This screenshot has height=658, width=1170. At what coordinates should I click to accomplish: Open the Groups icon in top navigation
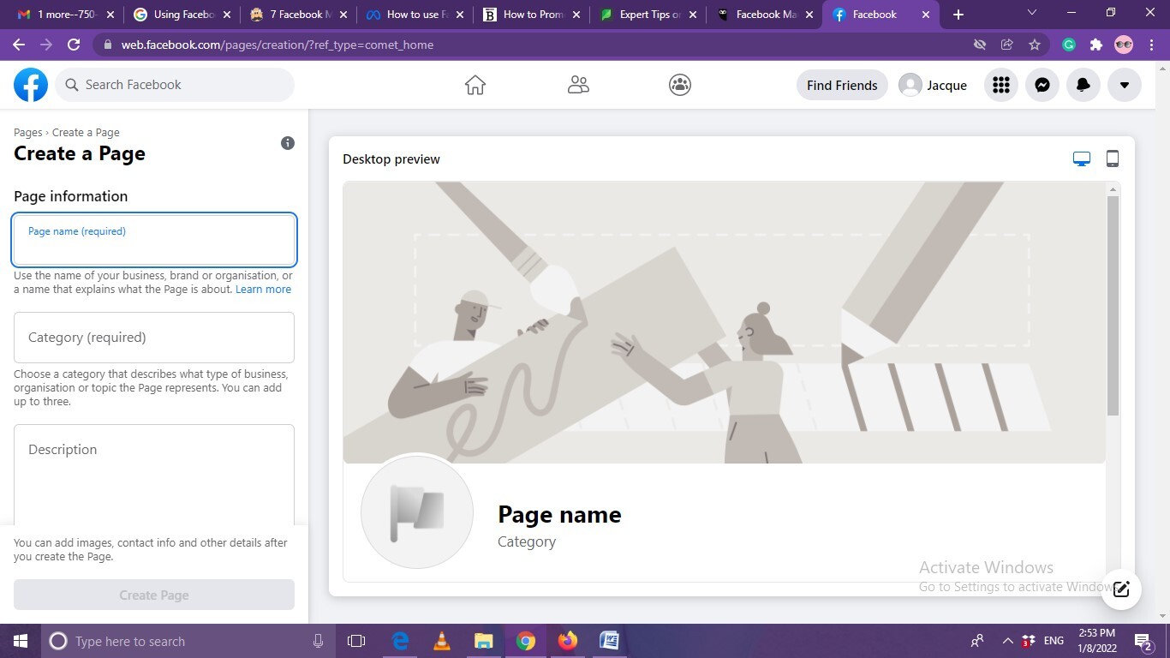[679, 85]
